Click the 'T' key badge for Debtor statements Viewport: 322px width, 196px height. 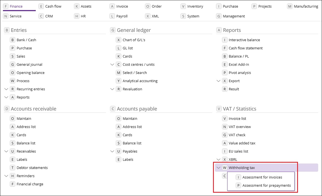point(12,168)
